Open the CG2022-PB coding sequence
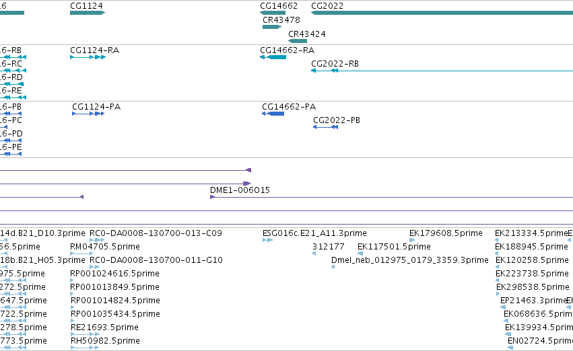 pos(326,127)
